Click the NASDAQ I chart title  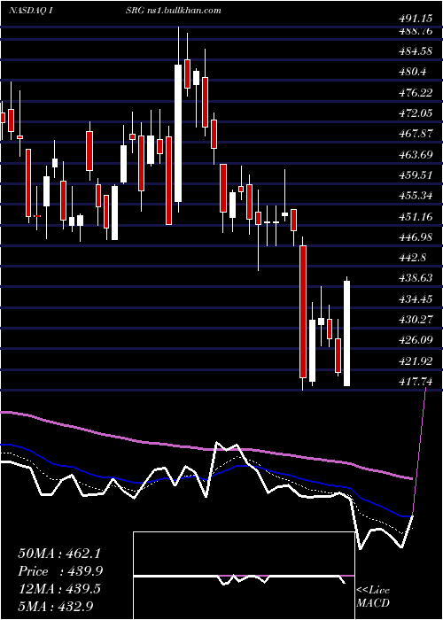click(31, 11)
